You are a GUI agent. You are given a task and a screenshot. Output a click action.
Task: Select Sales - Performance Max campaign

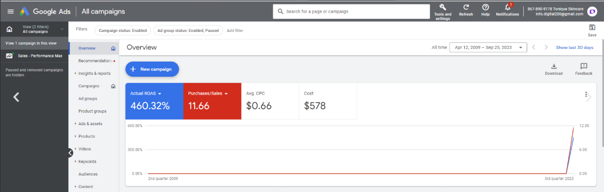[40, 55]
